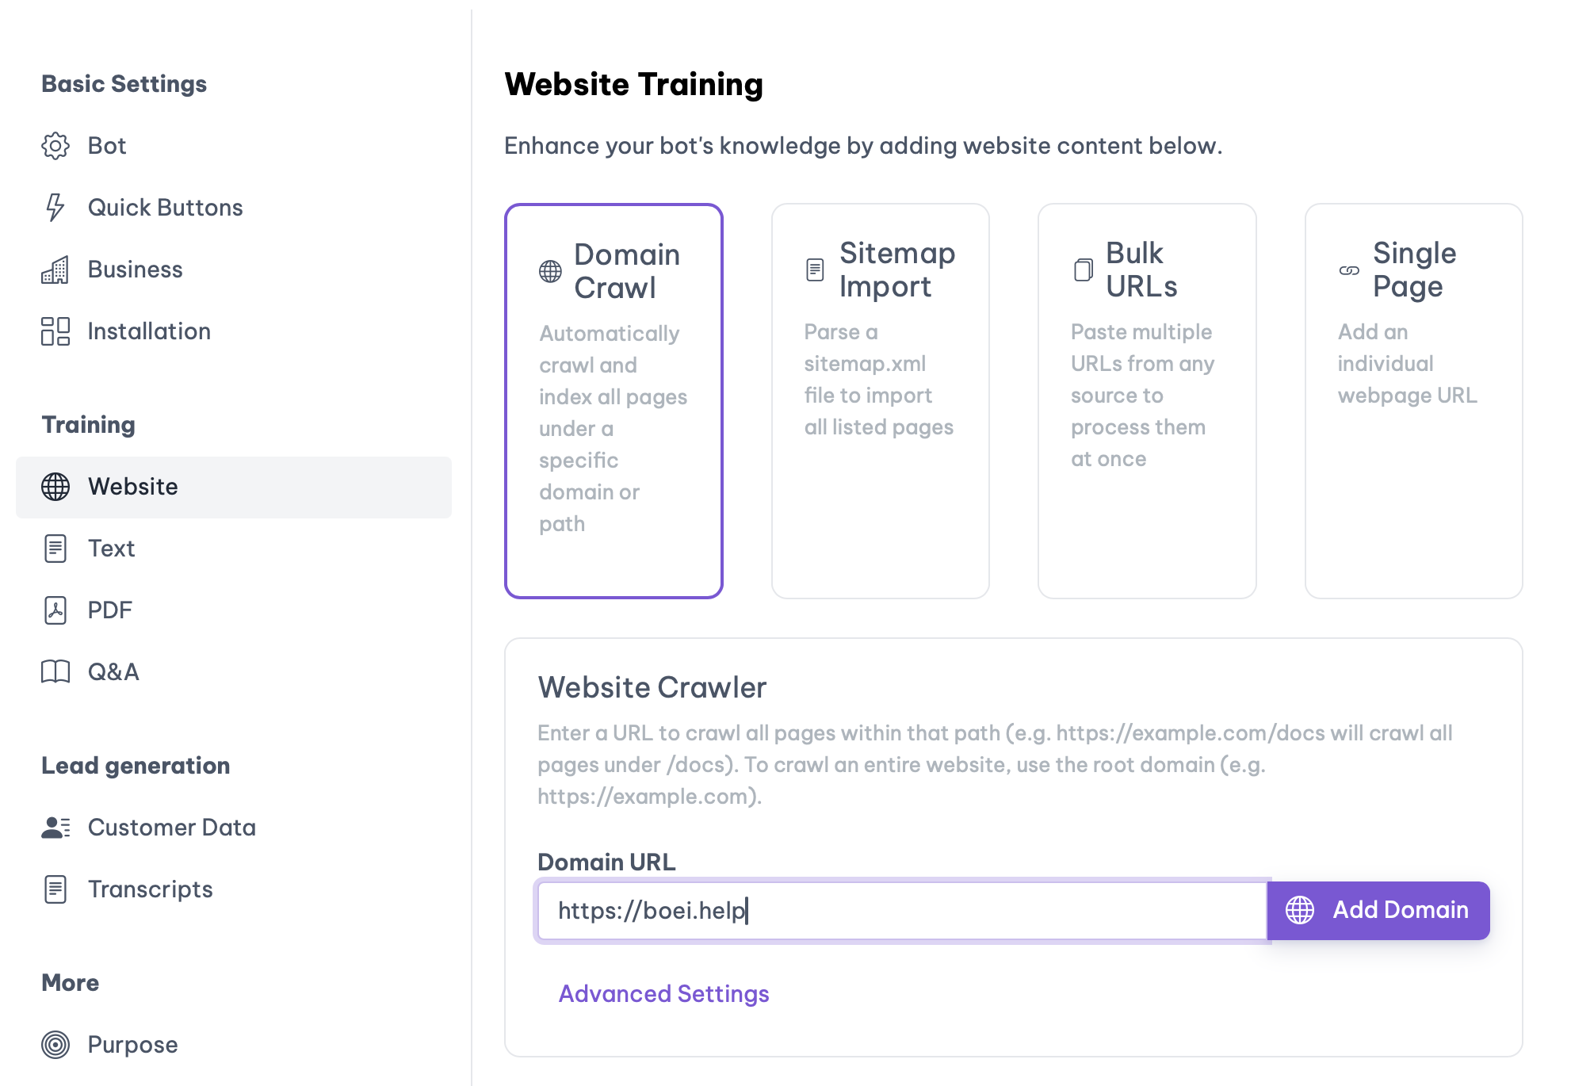Go to the Text training section
This screenshot has width=1571, height=1086.
click(x=111, y=549)
